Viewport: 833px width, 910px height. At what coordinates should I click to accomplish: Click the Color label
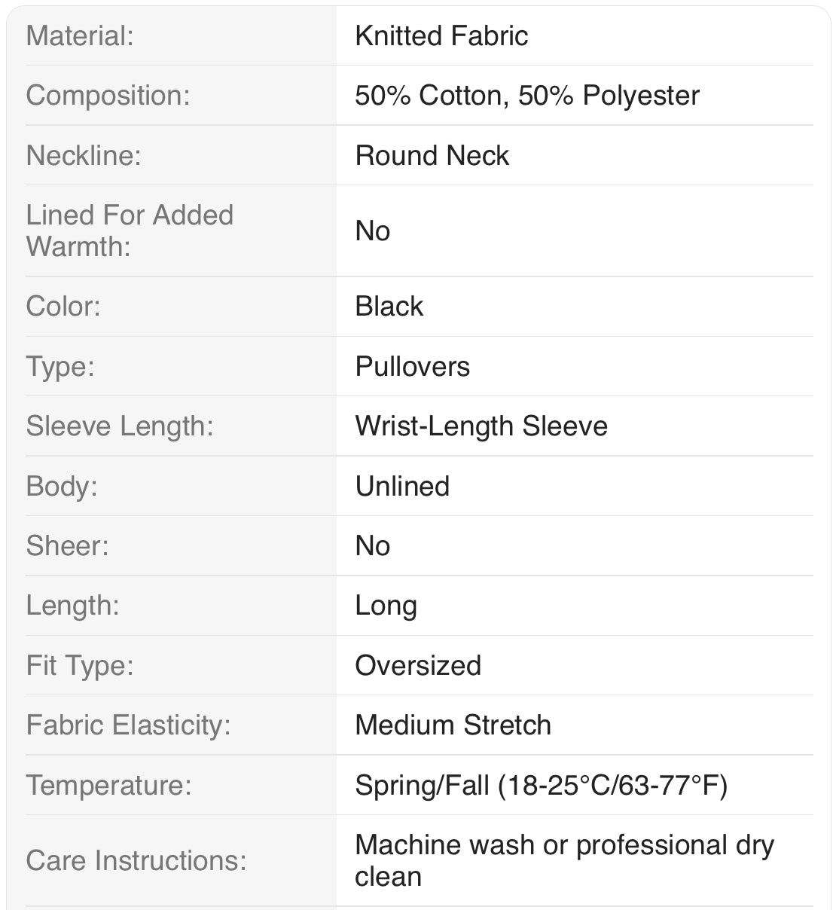[x=63, y=307]
